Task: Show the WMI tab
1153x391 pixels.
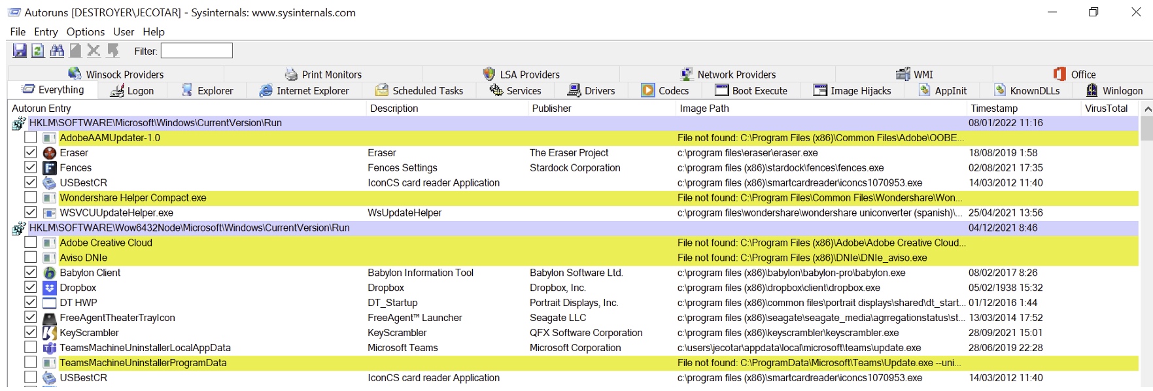Action: tap(914, 74)
